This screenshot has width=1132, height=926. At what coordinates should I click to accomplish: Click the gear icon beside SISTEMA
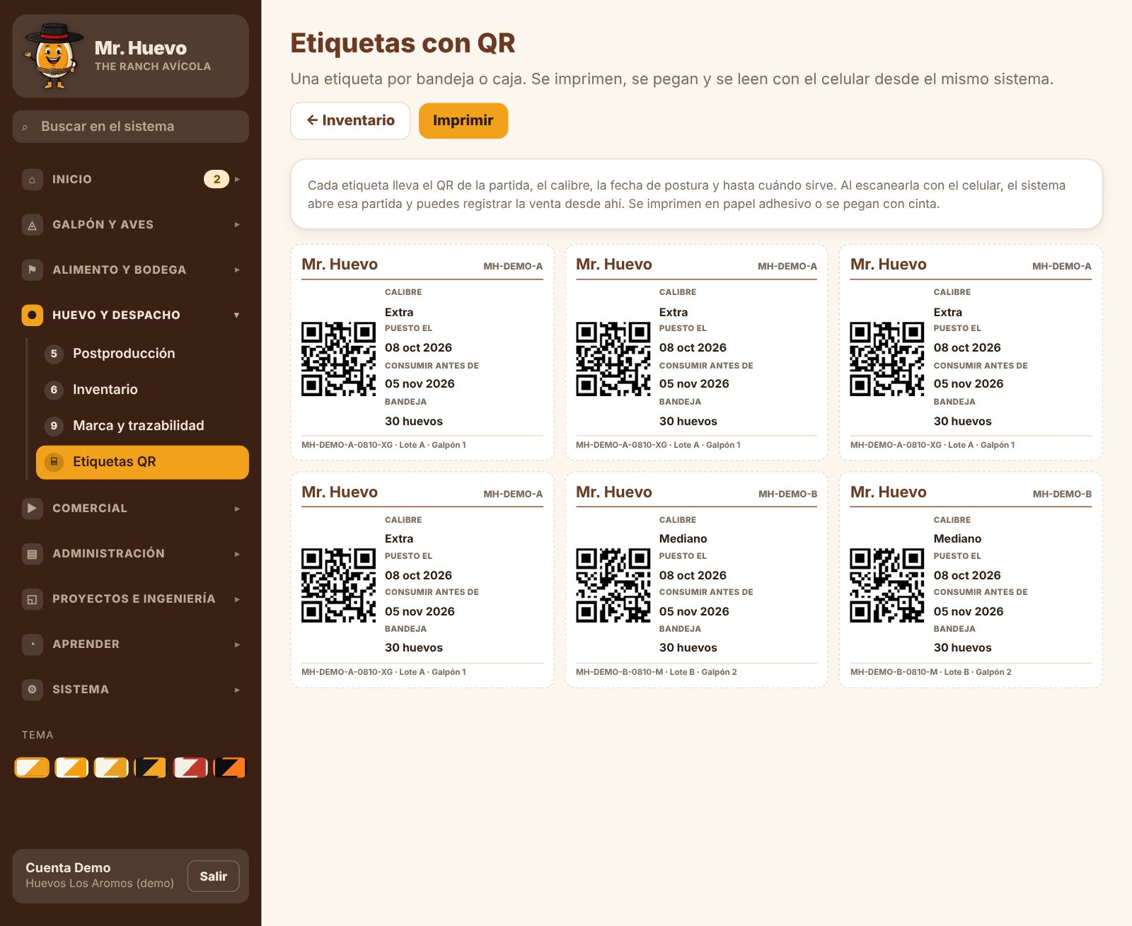32,690
